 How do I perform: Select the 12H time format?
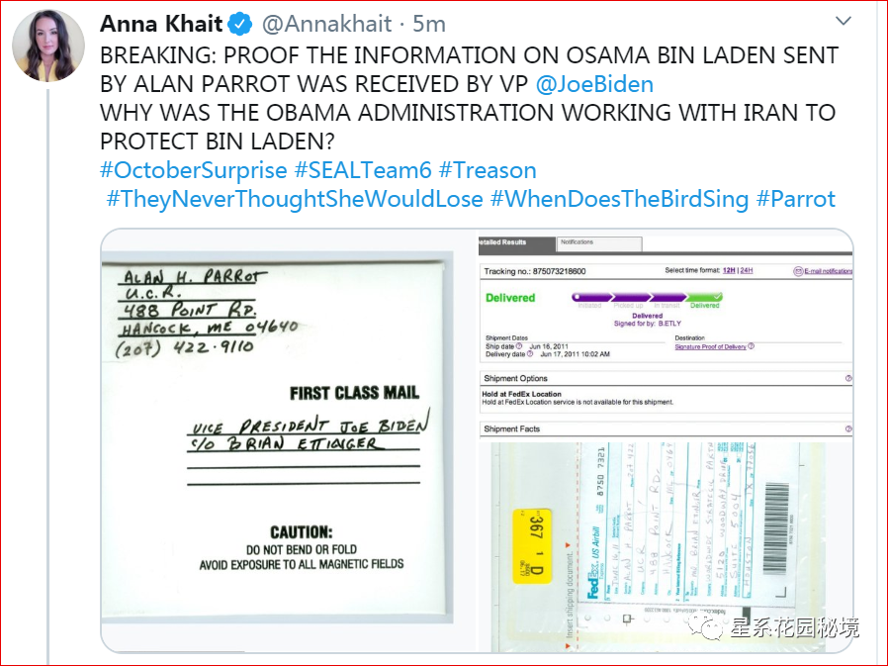[x=728, y=270]
